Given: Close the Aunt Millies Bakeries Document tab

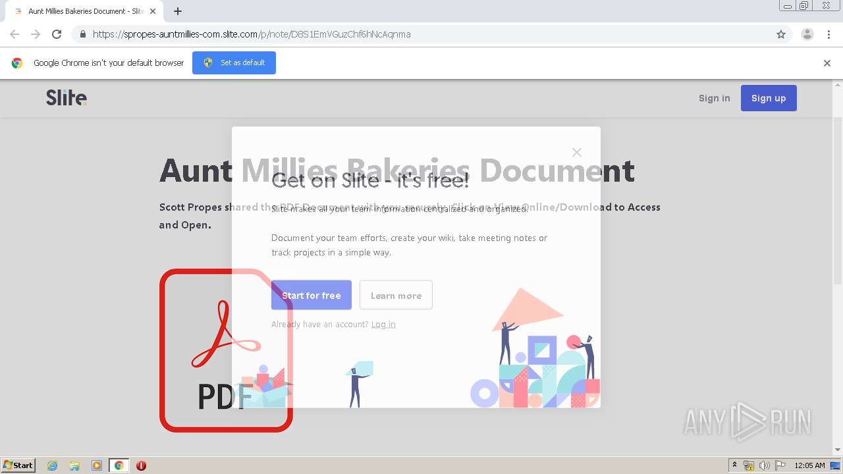Looking at the screenshot, I should coord(152,11).
